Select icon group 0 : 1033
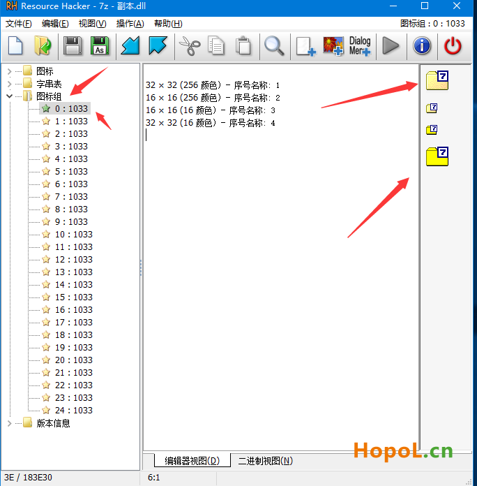The image size is (477, 486). click(x=71, y=109)
